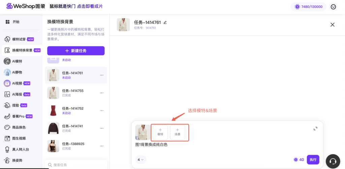Add a scene with the 场景 plus box
Image resolution: width=345 pixels, height=169 pixels.
click(x=178, y=132)
